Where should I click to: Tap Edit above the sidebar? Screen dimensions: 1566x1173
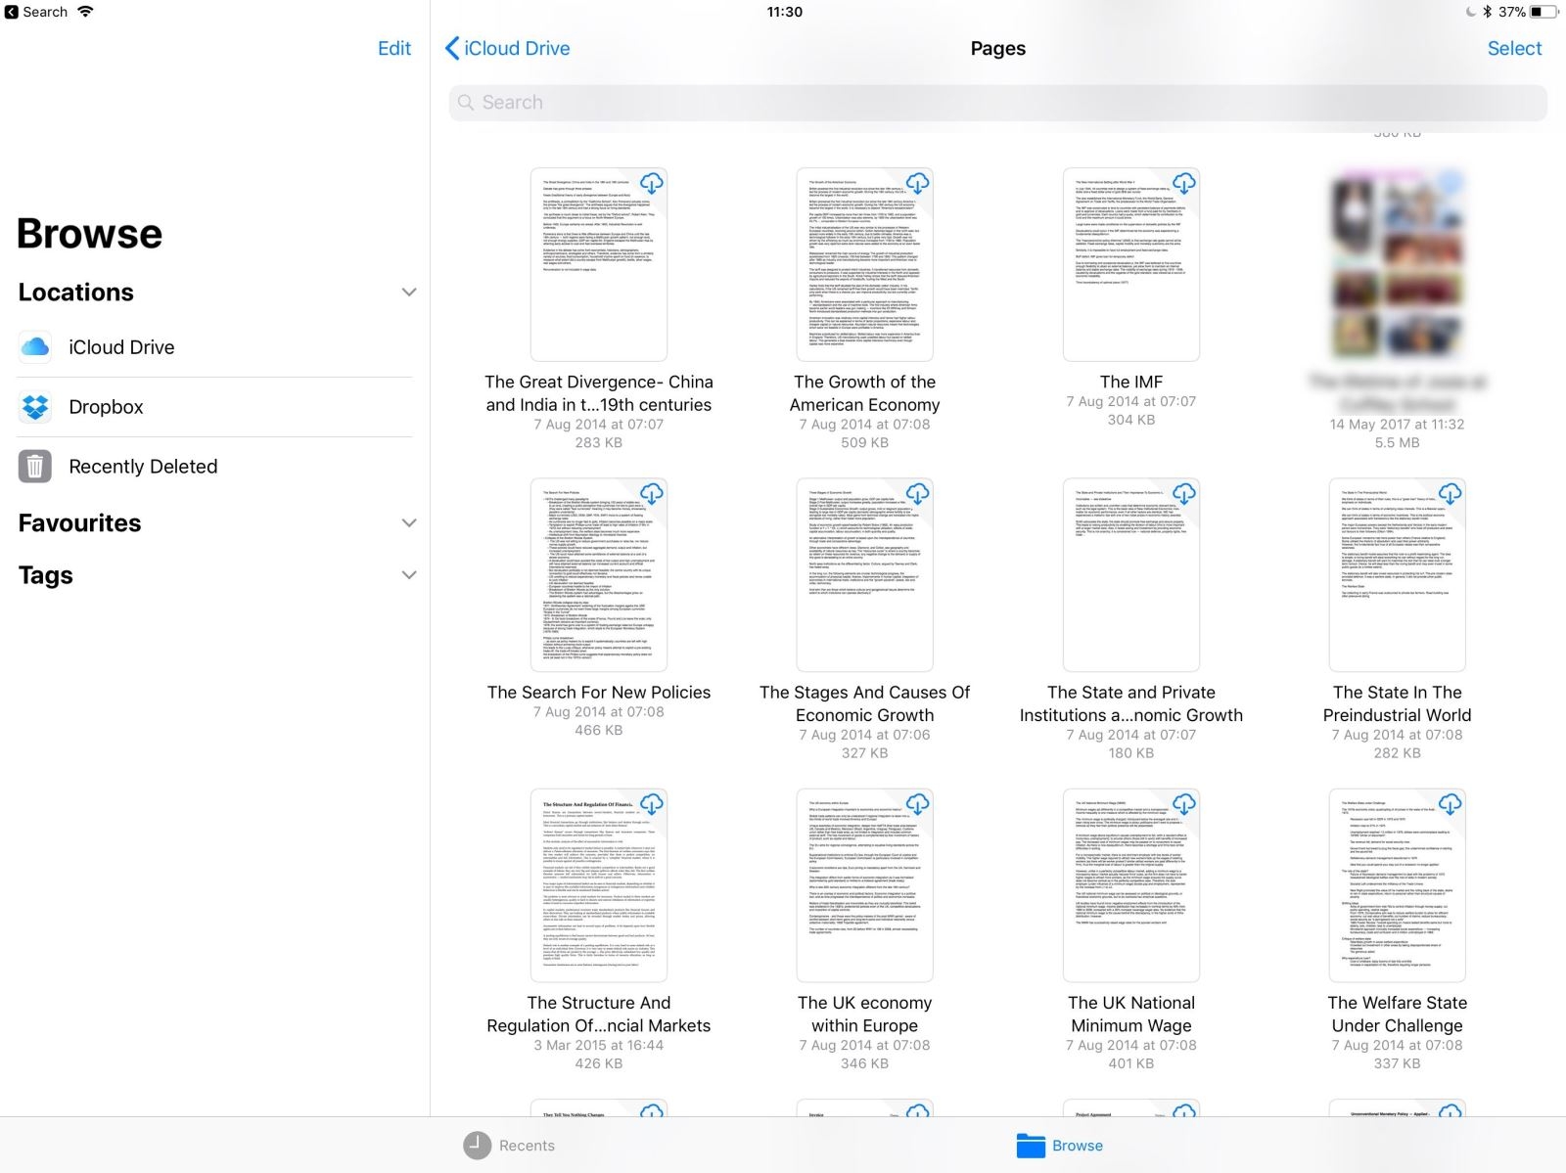(x=394, y=48)
